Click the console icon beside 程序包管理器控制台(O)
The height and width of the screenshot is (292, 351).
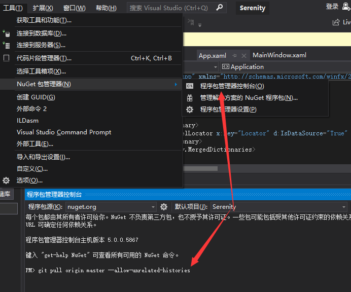[190, 86]
